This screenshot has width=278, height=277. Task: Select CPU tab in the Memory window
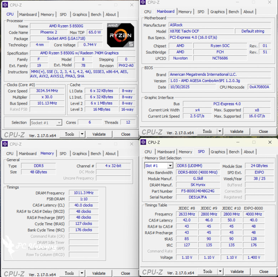pos(10,153)
